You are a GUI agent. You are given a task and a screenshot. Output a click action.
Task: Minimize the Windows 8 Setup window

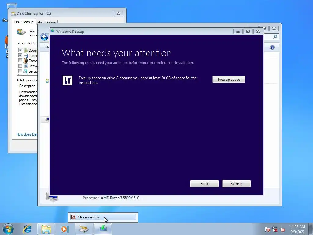238,32
